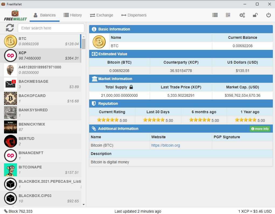Click the asset list scroll down arrow

tap(83, 205)
